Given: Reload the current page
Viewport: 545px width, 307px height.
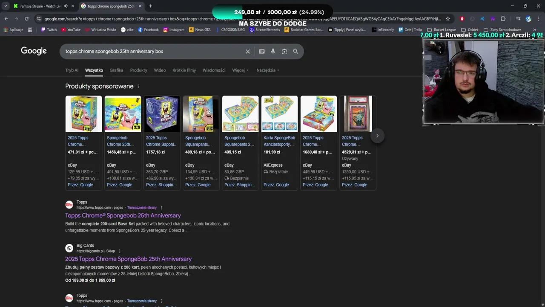Looking at the screenshot, I should 26,19.
